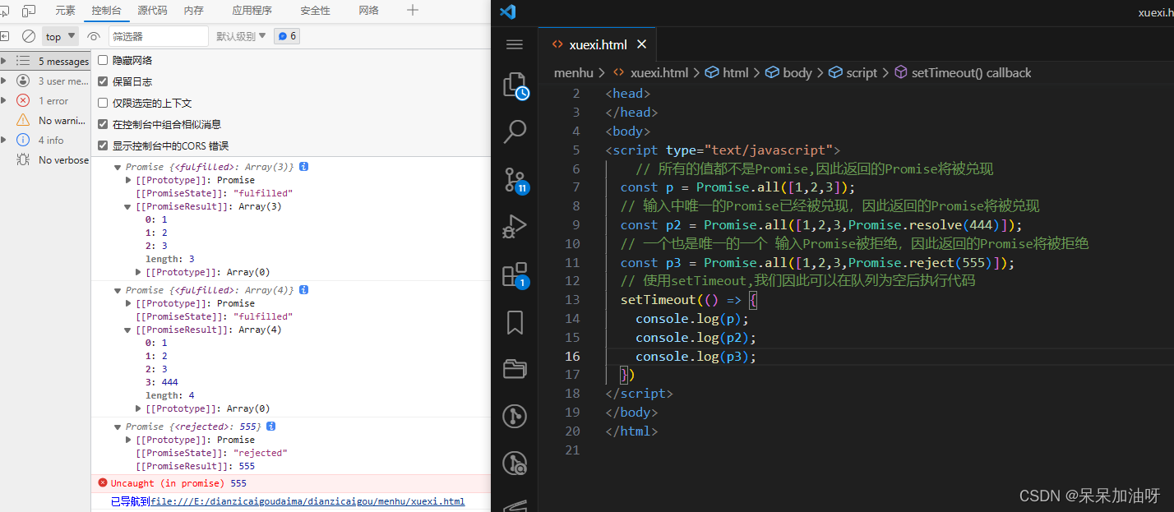Close the xuexi.html editor tab
The image size is (1174, 512).
pyautogui.click(x=642, y=44)
